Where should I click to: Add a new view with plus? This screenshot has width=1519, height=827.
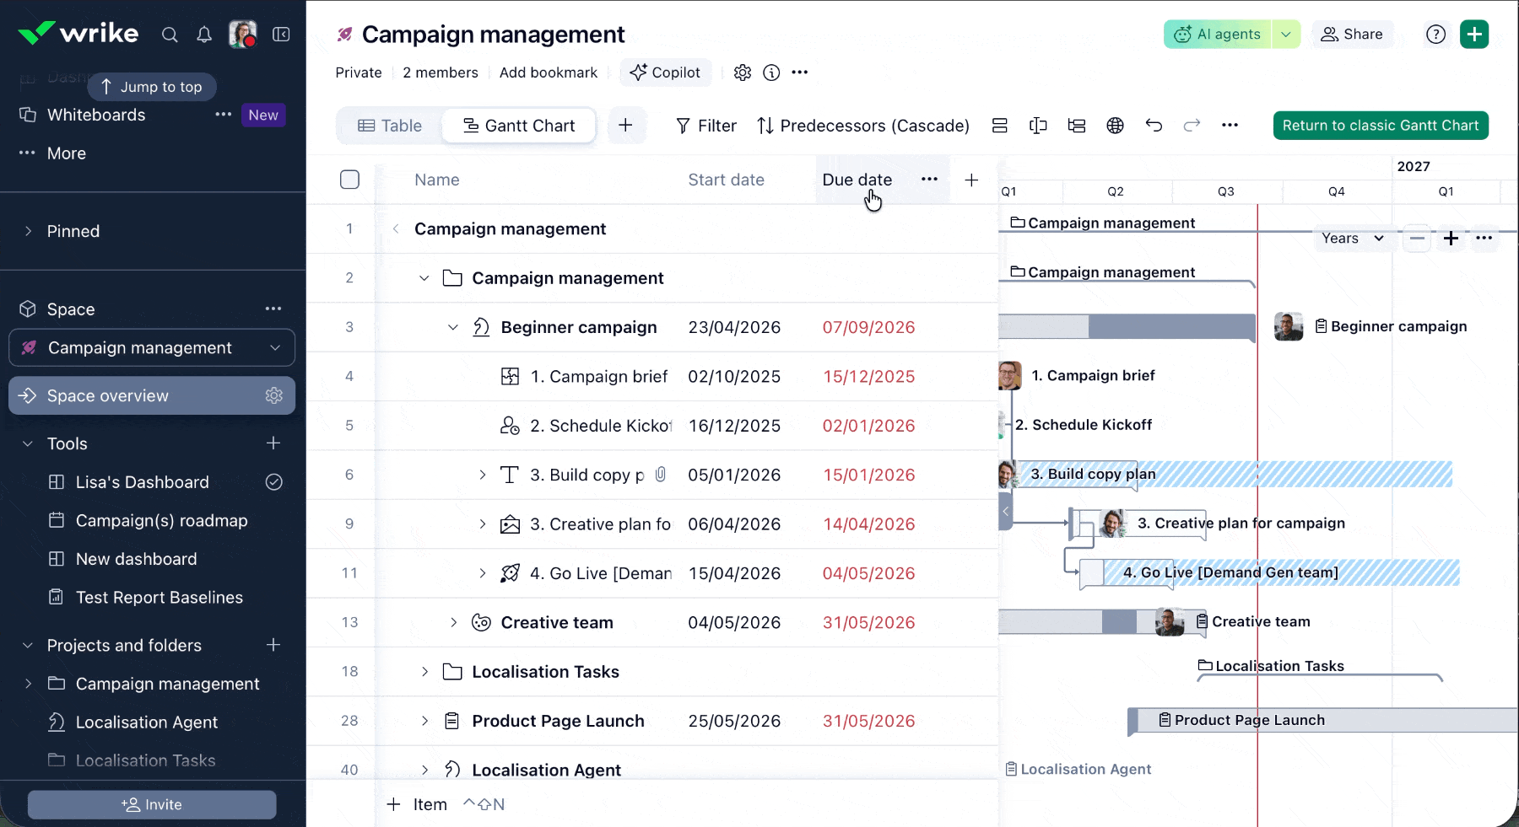[625, 126]
